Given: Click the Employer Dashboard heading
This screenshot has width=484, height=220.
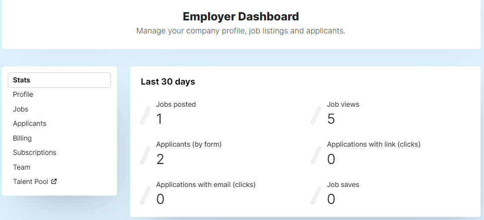Looking at the screenshot, I should coord(241,16).
